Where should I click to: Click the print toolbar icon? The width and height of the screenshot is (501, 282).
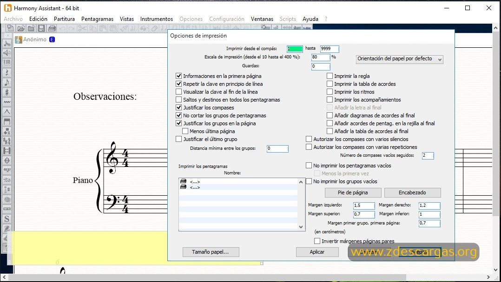(52, 28)
